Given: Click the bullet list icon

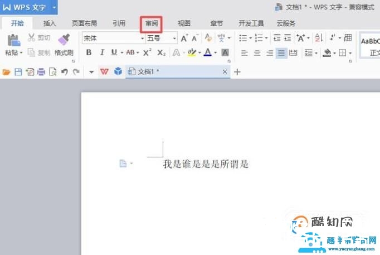Looking at the screenshot, I should pos(243,38).
